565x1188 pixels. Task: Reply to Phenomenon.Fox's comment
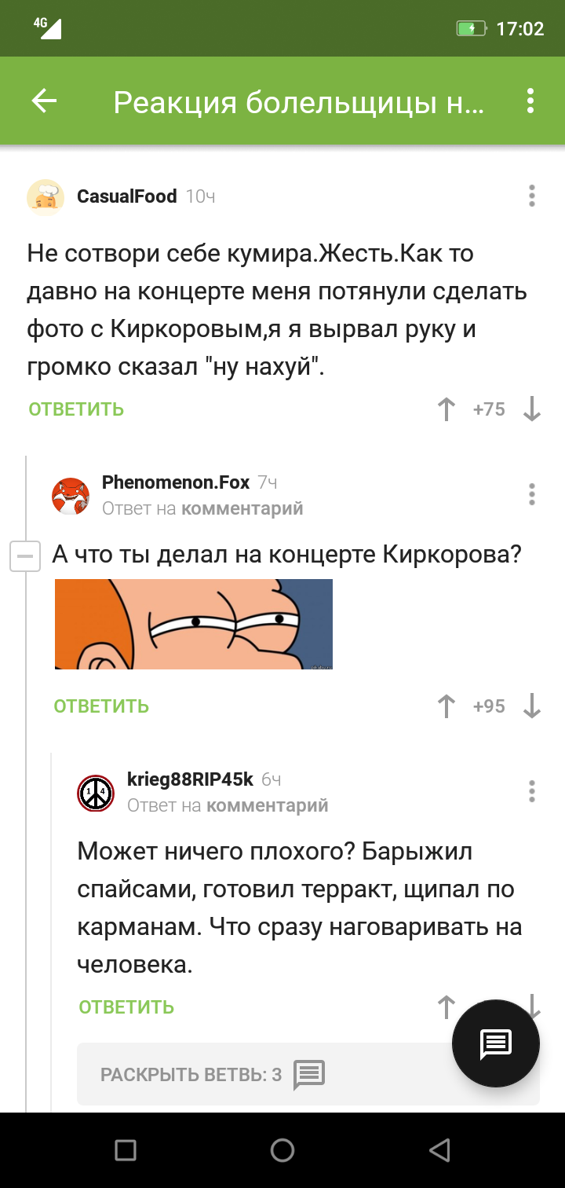click(x=101, y=706)
